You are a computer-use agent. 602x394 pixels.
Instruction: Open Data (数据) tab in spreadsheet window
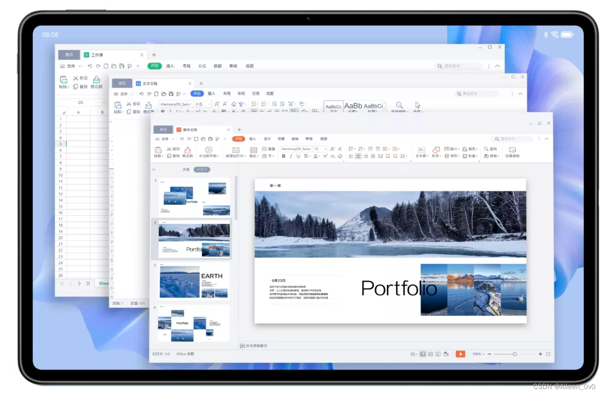coord(217,66)
